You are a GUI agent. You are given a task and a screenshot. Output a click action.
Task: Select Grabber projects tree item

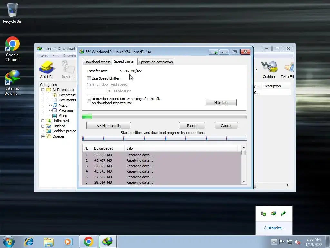(61, 131)
